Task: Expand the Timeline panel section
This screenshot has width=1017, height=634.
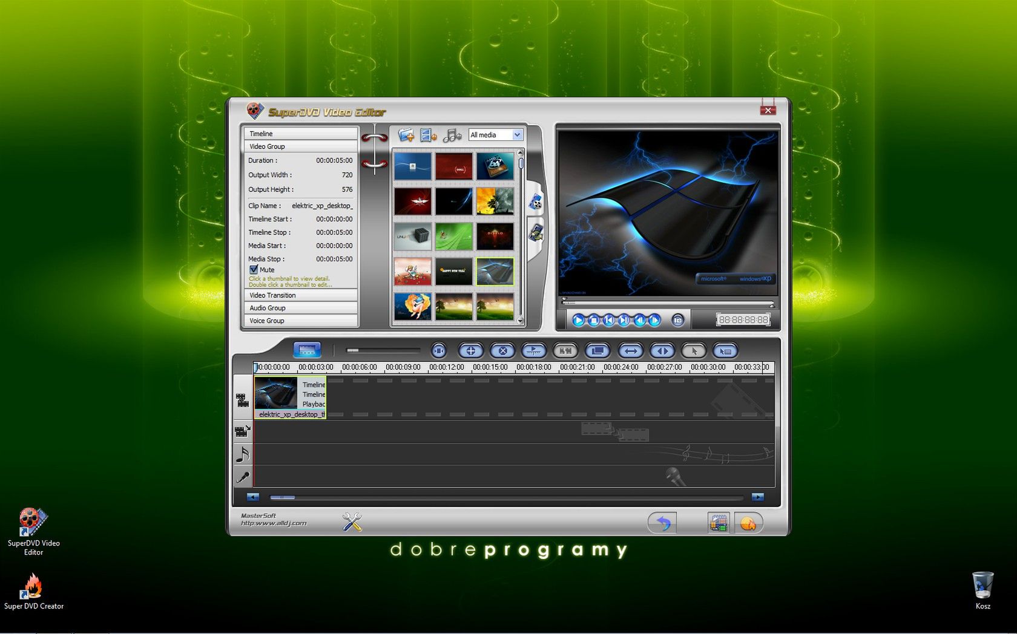Action: click(301, 134)
